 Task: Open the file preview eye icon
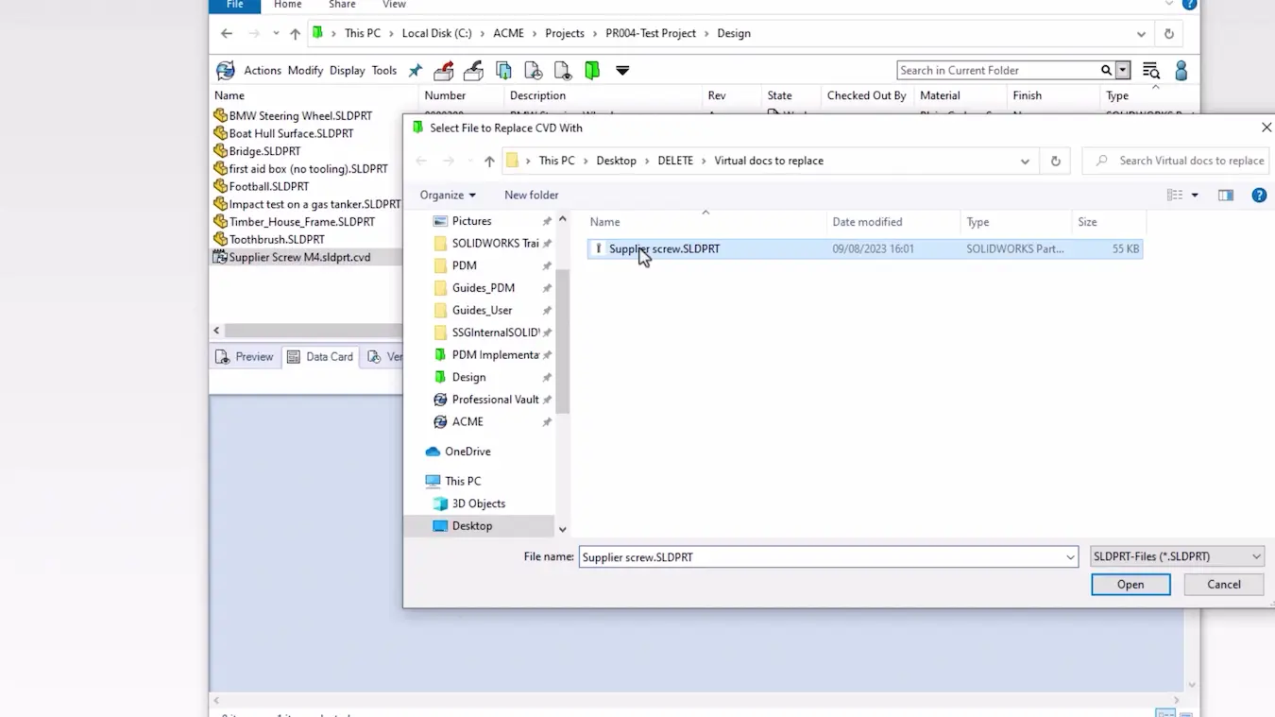[563, 70]
